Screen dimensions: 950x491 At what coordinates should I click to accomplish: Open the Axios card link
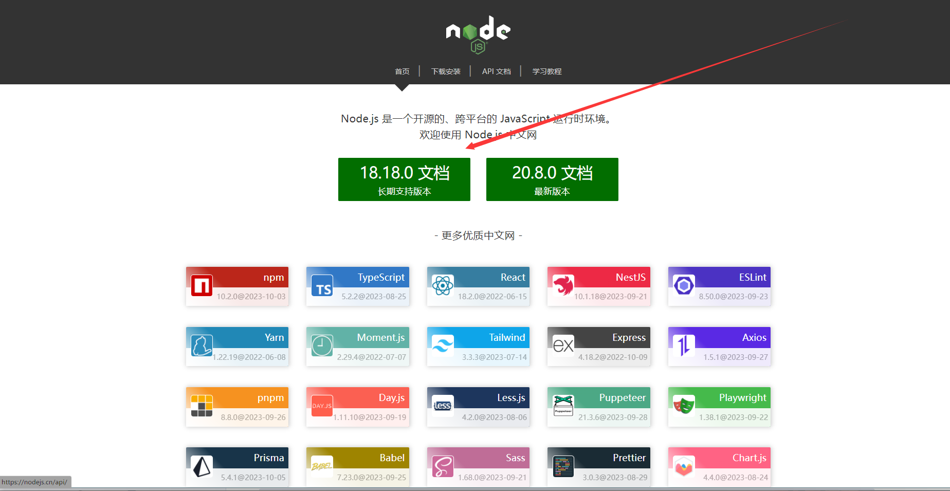tap(719, 347)
